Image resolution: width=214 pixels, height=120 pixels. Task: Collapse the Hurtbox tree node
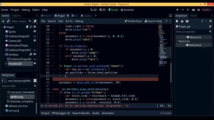(x=4, y=55)
